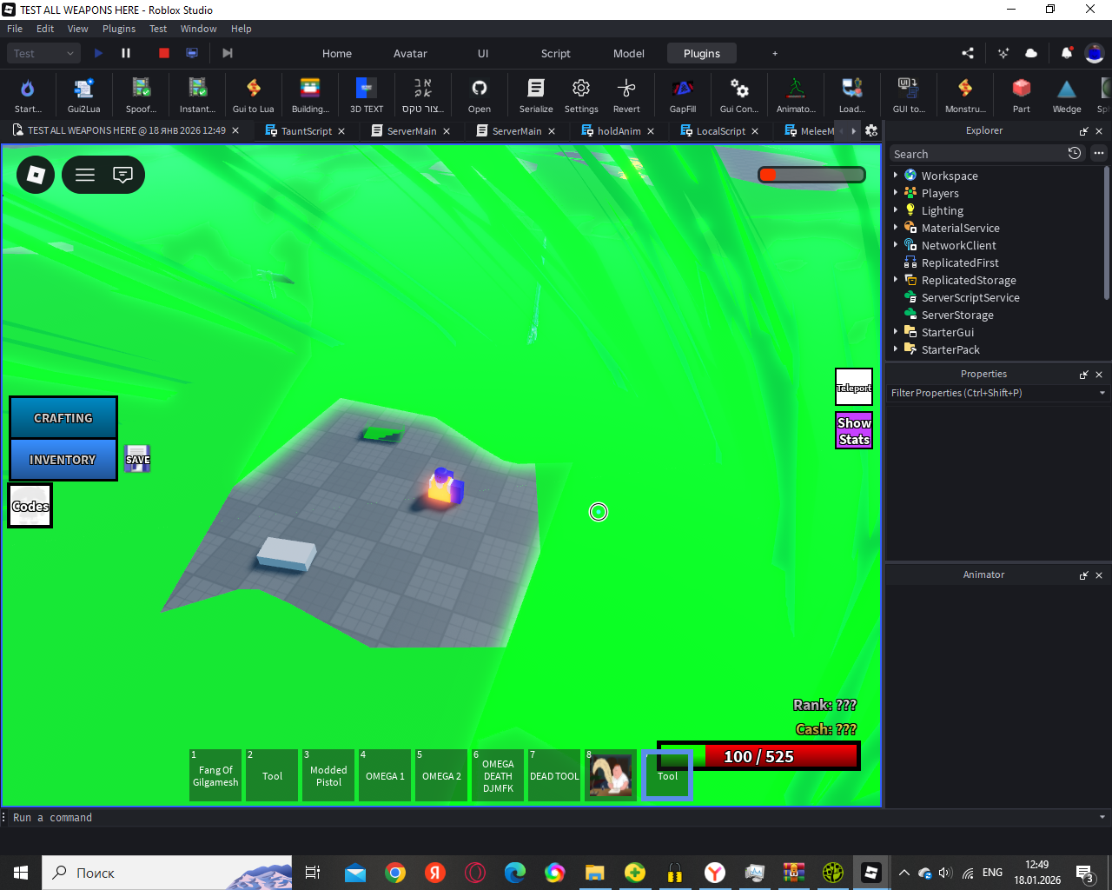Click the Serialize plugin icon
1112x890 pixels.
[x=536, y=94]
